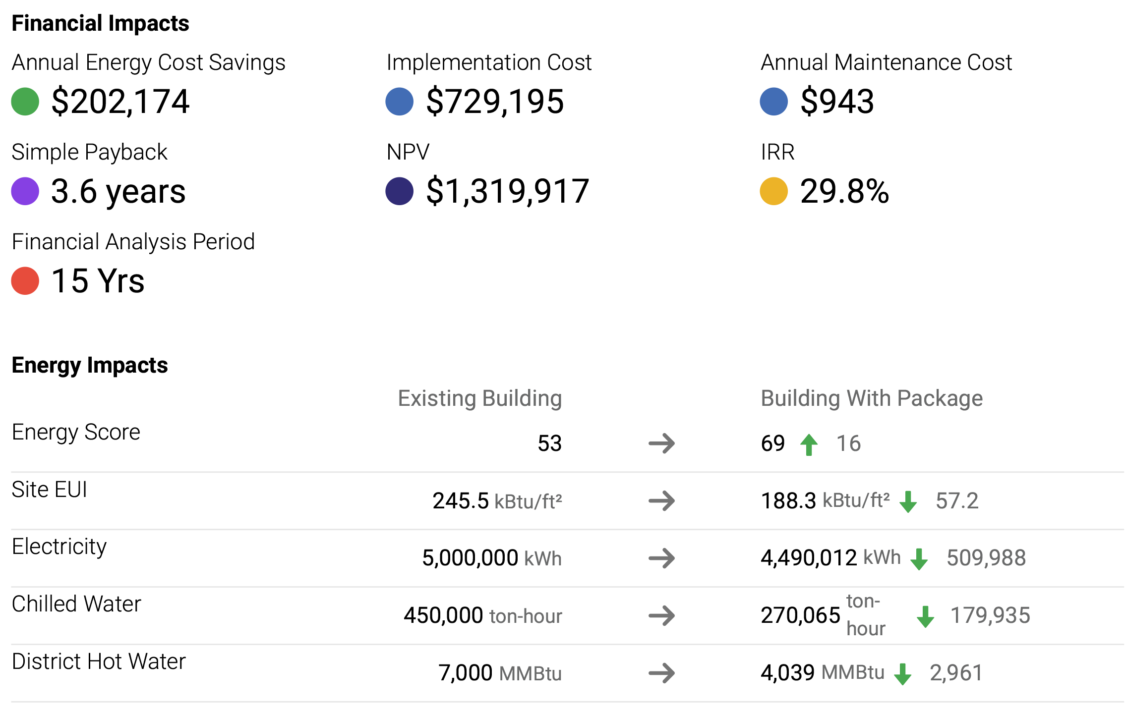Viewport: 1125px width, 716px height.
Task: Click the green down arrow in Site EUI row
Action: tap(908, 501)
